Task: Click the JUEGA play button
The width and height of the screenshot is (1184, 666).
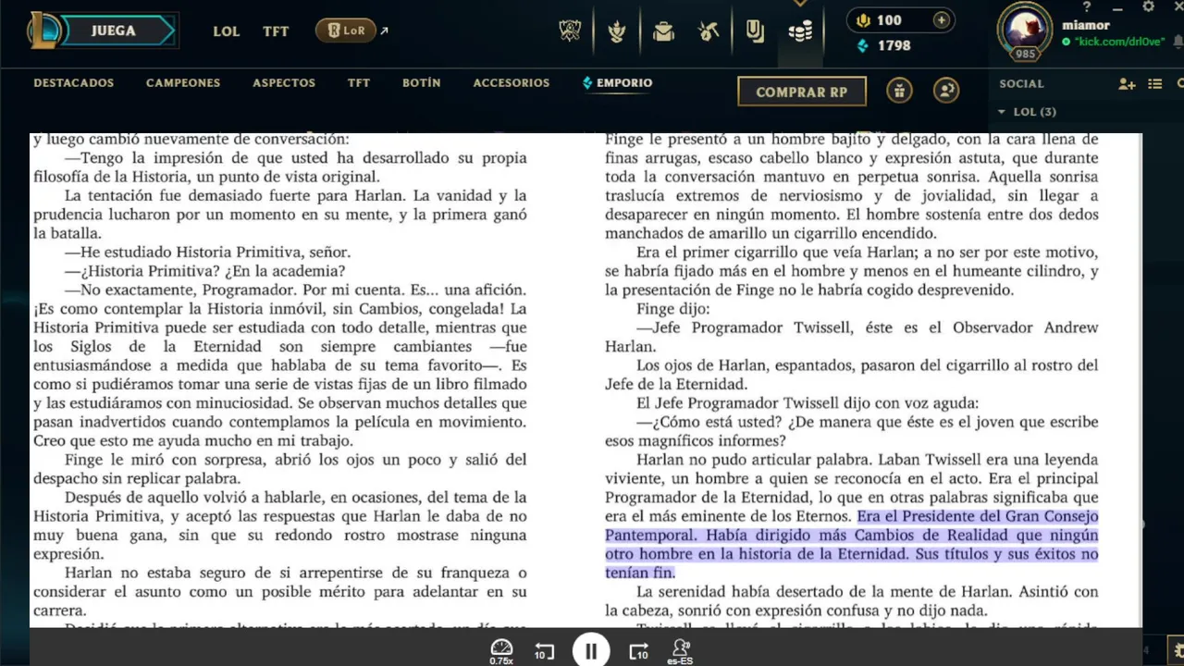Action: point(114,31)
